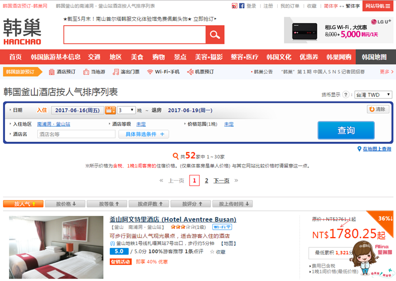Open 韩巢网购 online shop menu
Image resolution: width=396 pixels, height=281 pixels.
339,57
